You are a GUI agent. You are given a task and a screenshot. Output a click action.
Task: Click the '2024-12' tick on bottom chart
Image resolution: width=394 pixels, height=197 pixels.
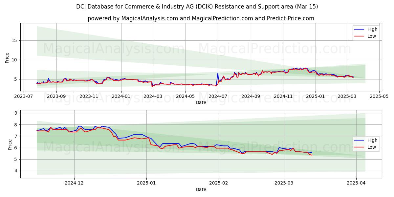[x=74, y=183]
